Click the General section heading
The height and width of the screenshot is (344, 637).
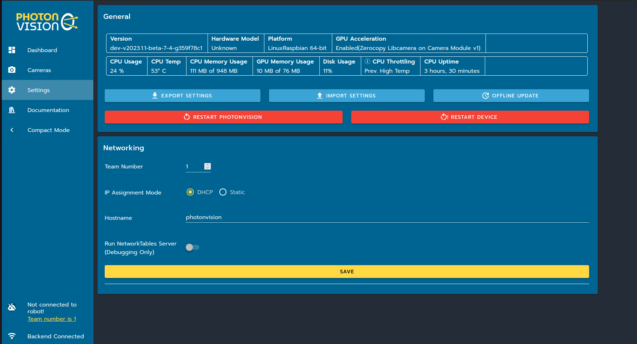(x=117, y=16)
